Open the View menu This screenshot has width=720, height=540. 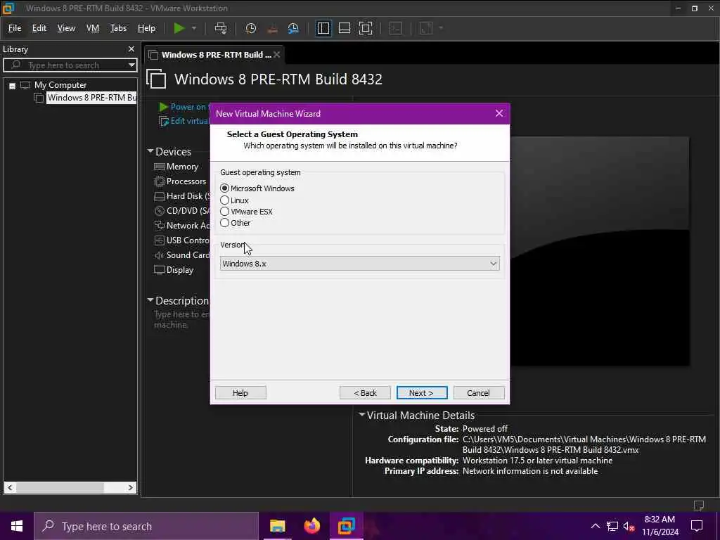[x=66, y=28]
